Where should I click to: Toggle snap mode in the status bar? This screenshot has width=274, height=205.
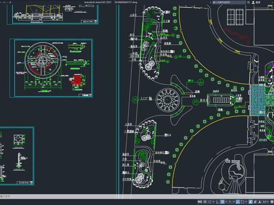click(209, 202)
